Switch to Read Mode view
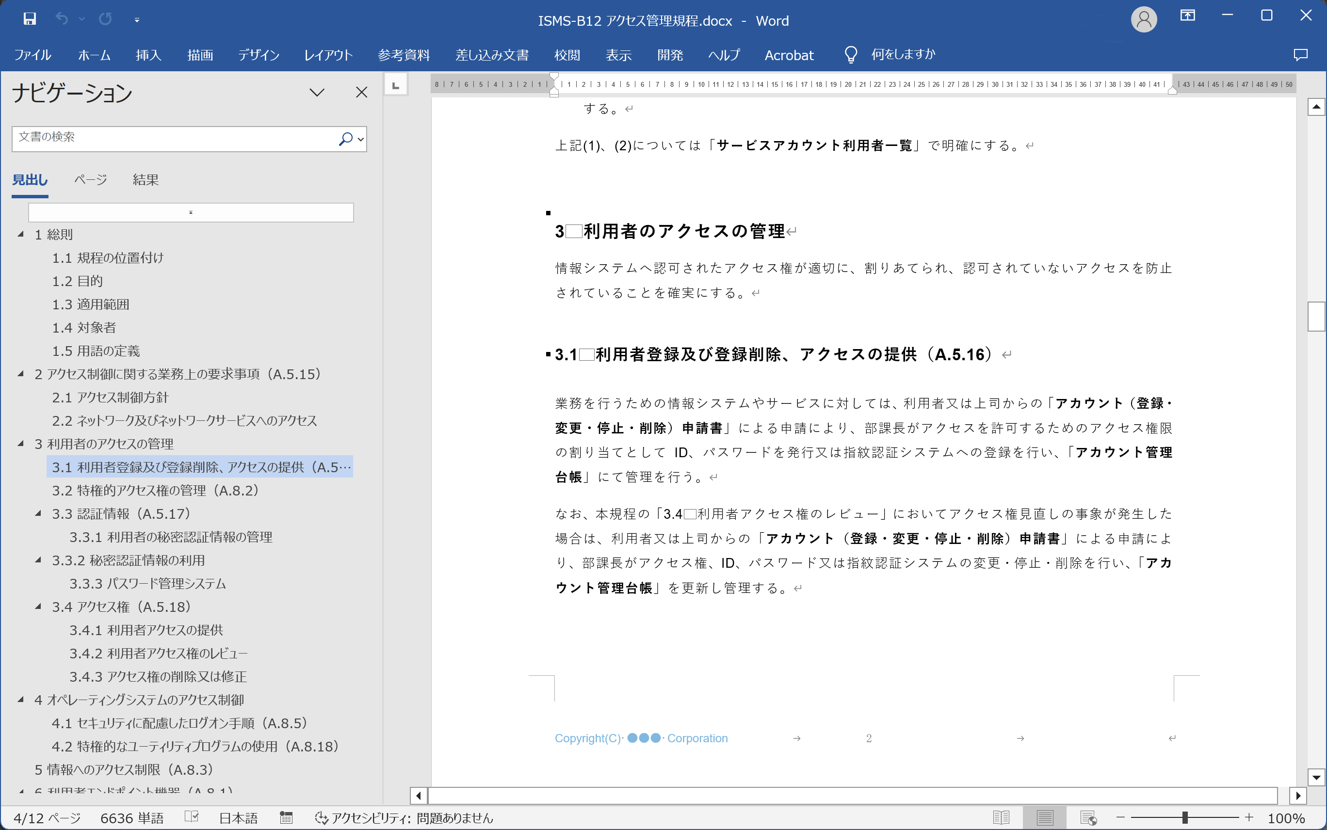The width and height of the screenshot is (1327, 830). [x=1001, y=818]
